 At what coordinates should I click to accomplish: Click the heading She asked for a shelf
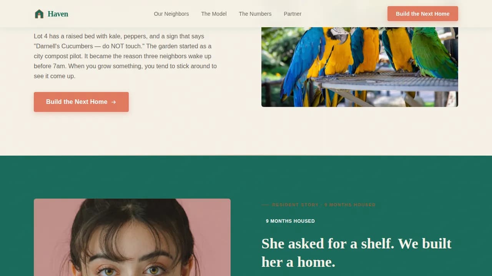point(356,253)
